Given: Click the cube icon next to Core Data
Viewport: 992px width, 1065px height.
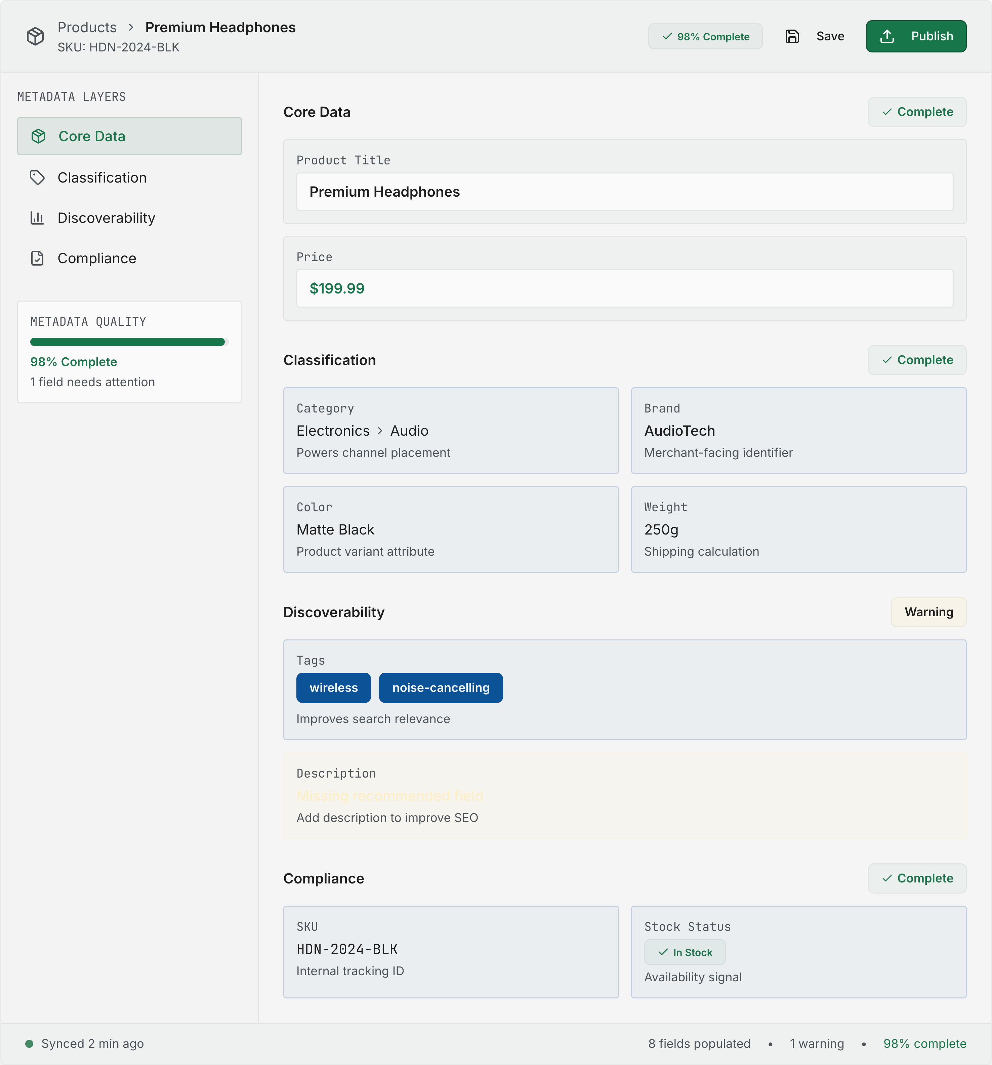Looking at the screenshot, I should click(x=39, y=136).
